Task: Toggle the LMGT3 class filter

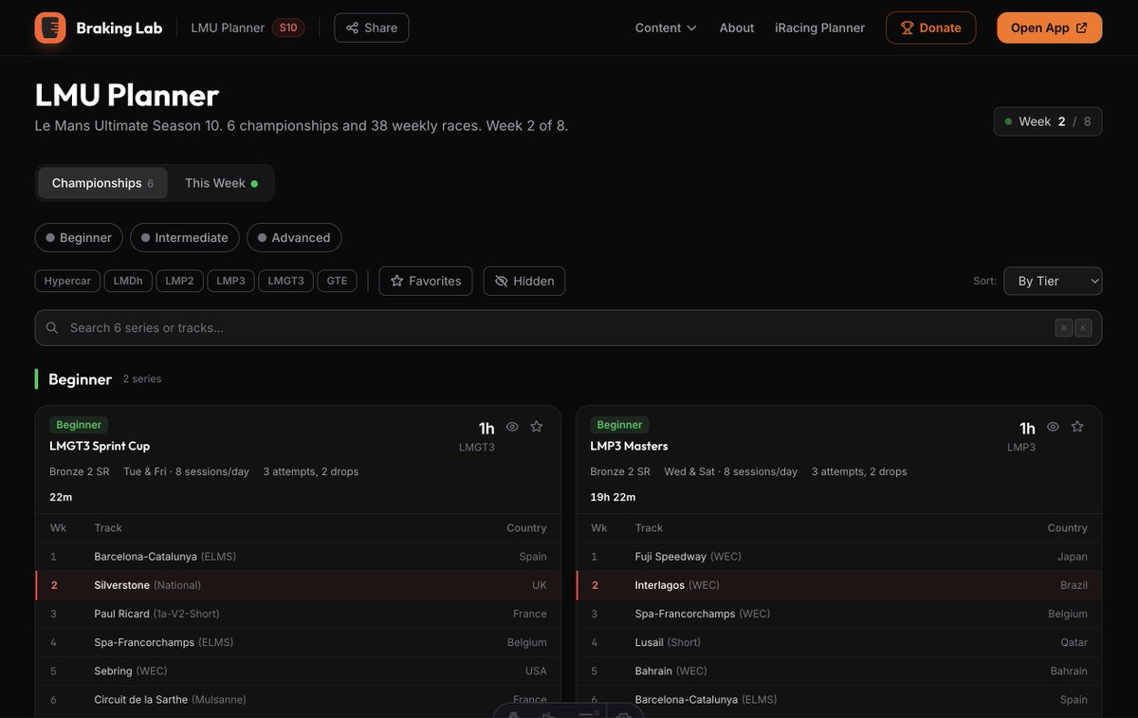Action: 286,281
